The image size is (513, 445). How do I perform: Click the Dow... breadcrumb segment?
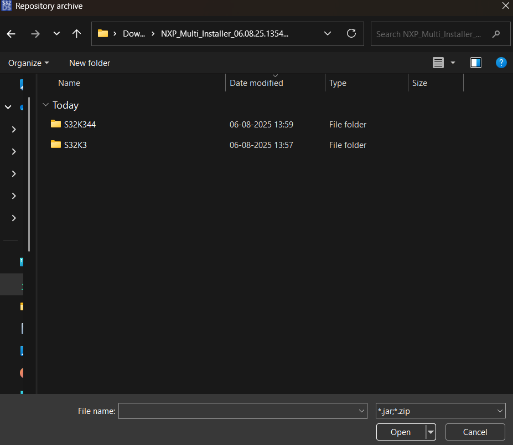coord(134,34)
